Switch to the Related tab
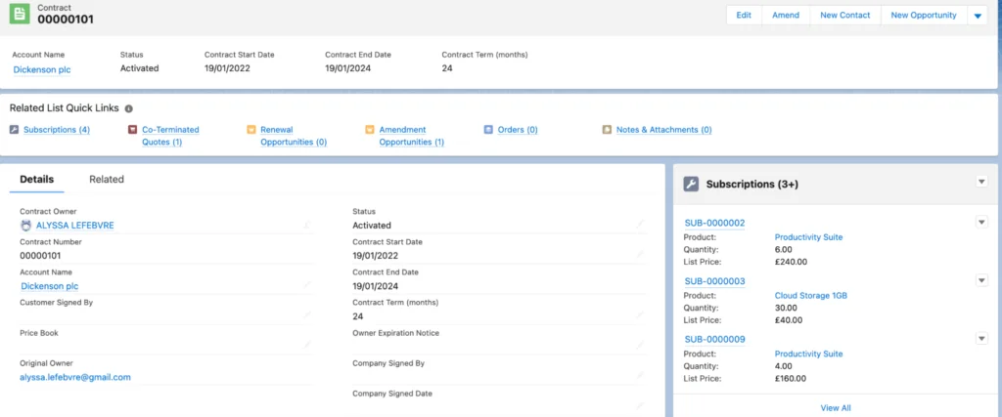Screen dimensions: 1002x417 click(x=107, y=179)
